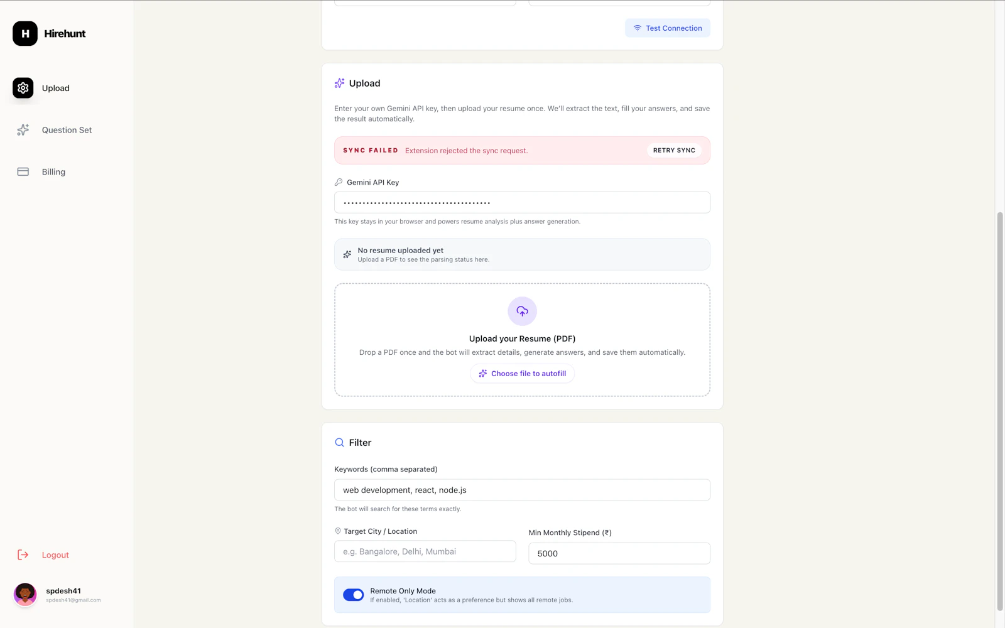
Task: Click 'The bot will search for these terms' hint
Action: (x=398, y=509)
